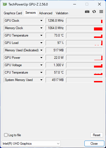106x148 pixels.
Task: Click the Reset button
Action: pos(97,135)
